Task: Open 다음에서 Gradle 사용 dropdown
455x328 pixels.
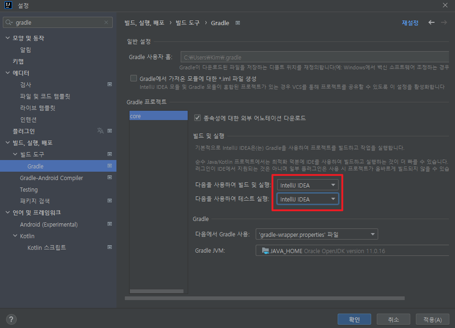Action: [317, 234]
